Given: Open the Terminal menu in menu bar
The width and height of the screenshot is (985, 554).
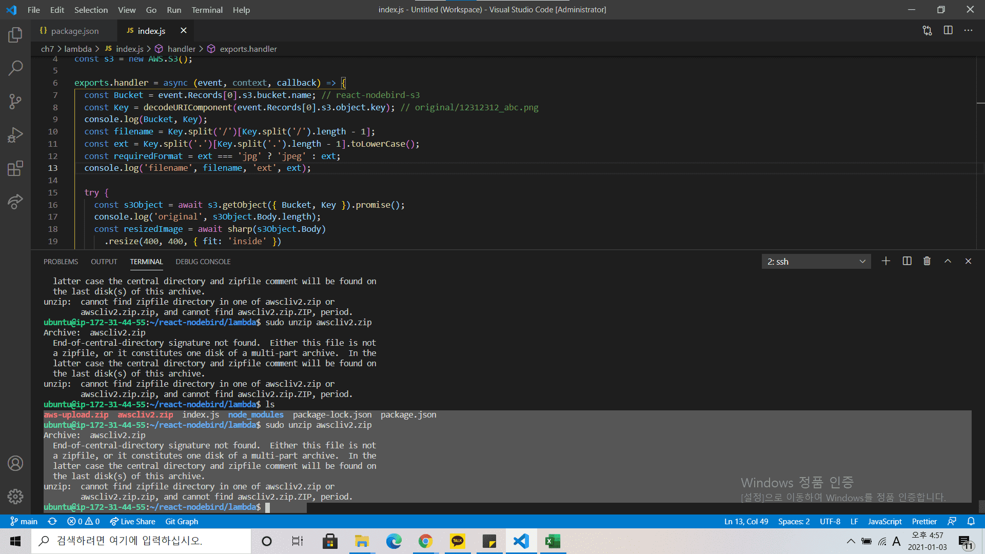Looking at the screenshot, I should pos(207,10).
